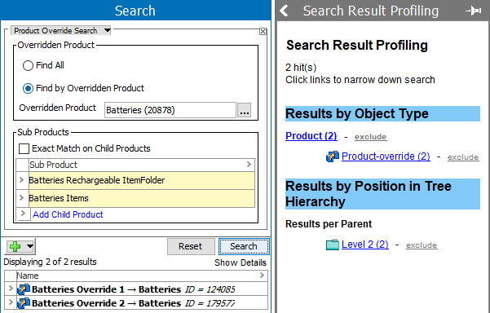The height and width of the screenshot is (313, 490).
Task: Click Batteries Override 2 product icon
Action: [x=24, y=303]
